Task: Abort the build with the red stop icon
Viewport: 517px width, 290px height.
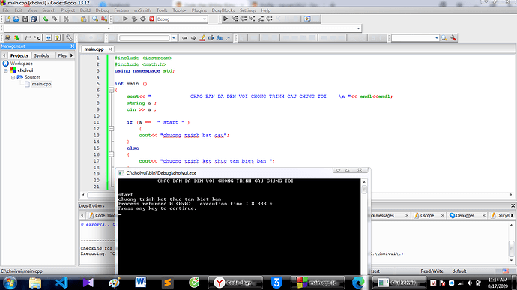Action: coord(151,19)
